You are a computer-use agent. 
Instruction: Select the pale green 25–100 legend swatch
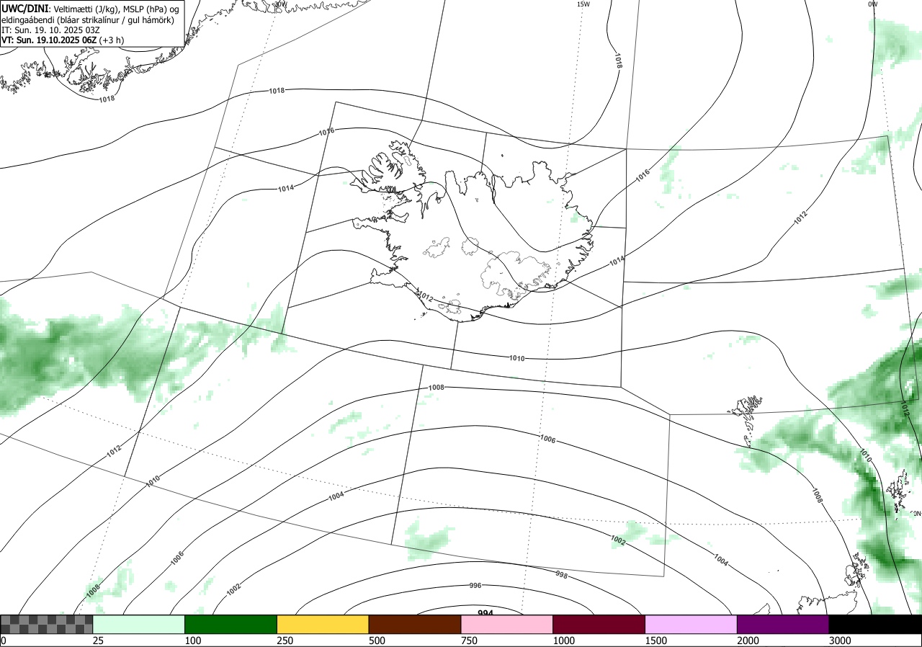[x=139, y=624]
